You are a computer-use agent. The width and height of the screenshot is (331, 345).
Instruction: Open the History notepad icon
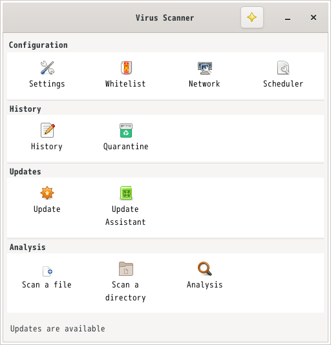[48, 130]
